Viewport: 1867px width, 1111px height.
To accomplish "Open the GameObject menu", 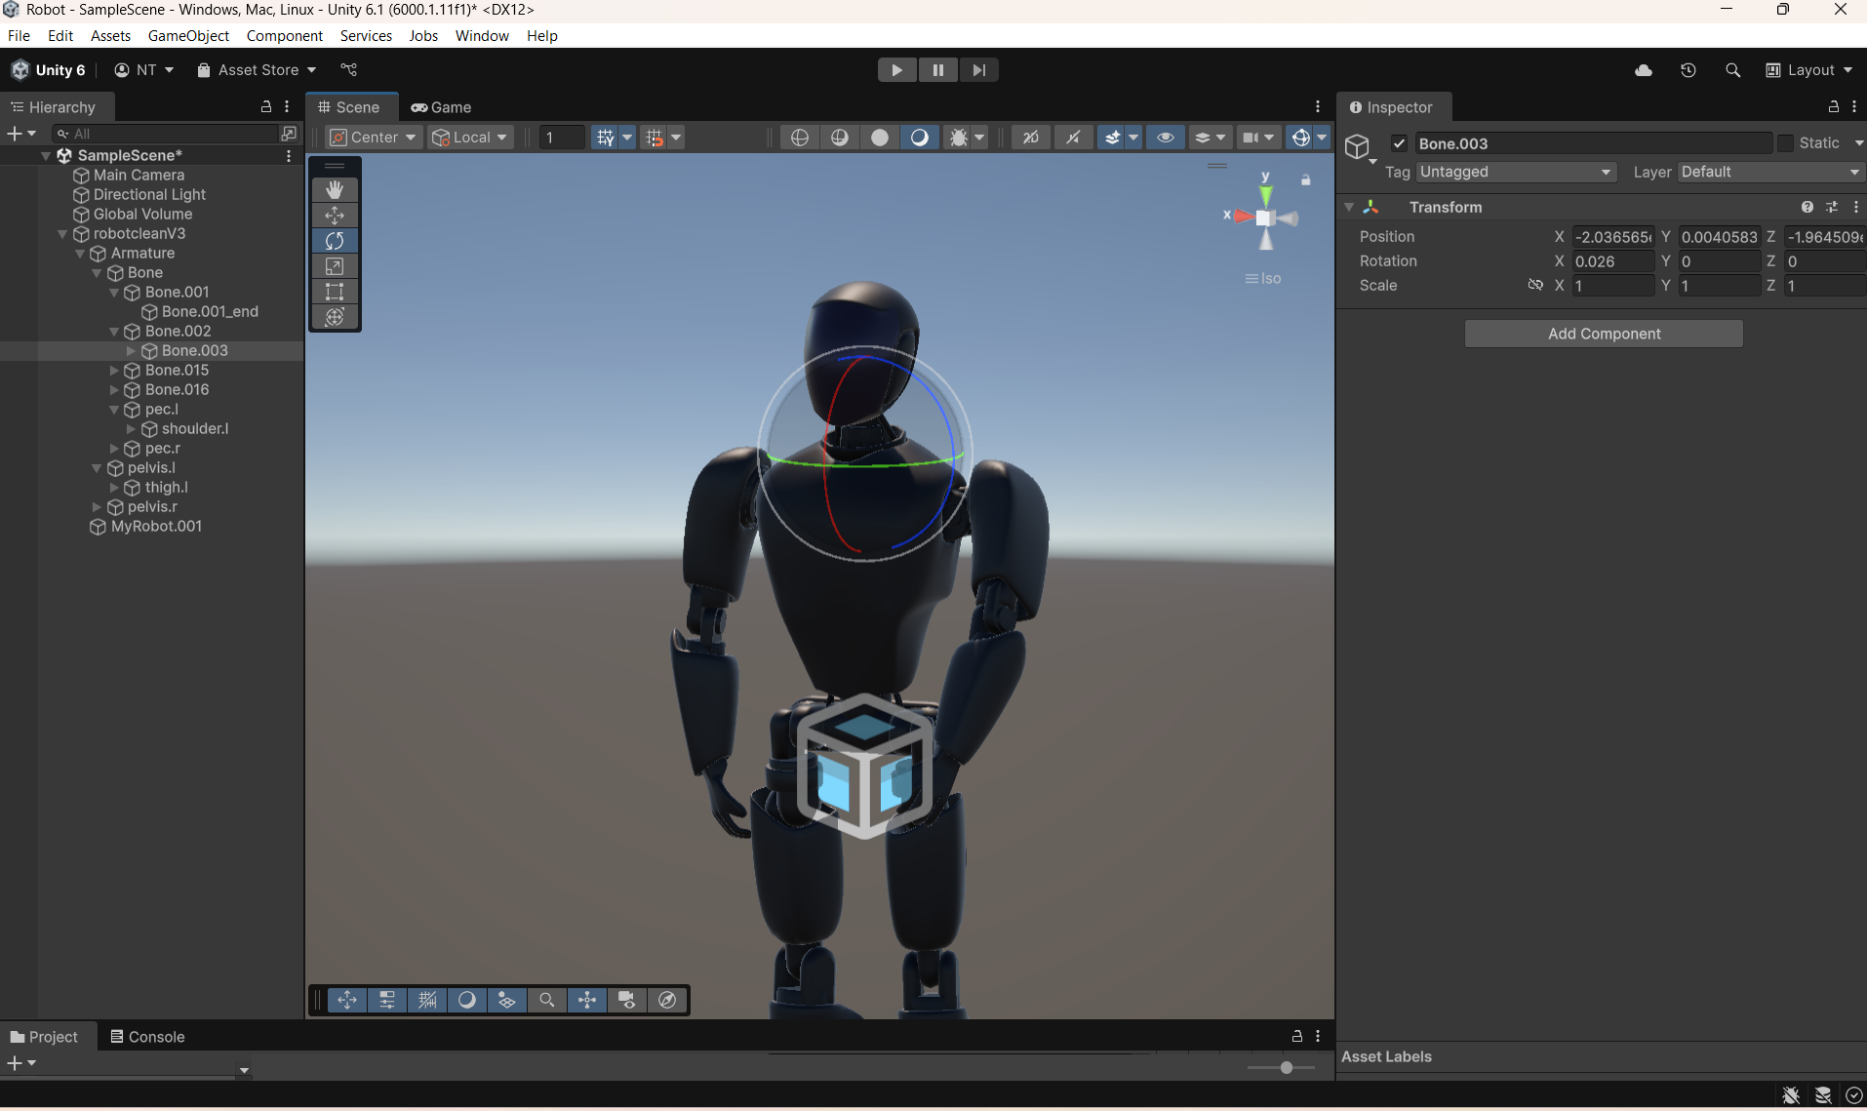I will coord(188,36).
